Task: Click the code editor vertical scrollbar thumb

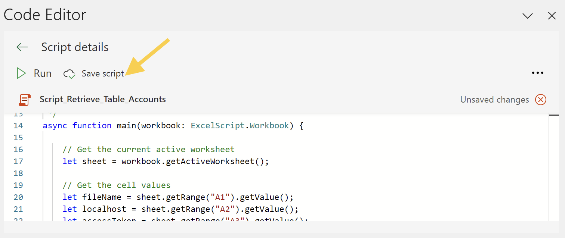Action: [554, 116]
